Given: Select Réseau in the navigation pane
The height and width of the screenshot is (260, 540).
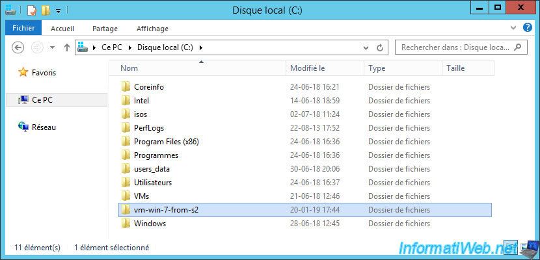Looking at the screenshot, I should pyautogui.click(x=43, y=127).
